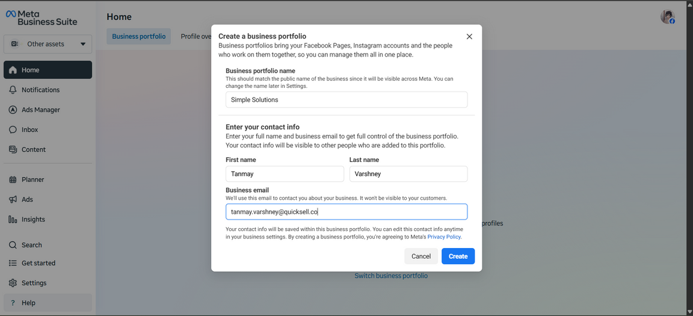Focus the Last name input field
The image size is (693, 316).
408,174
